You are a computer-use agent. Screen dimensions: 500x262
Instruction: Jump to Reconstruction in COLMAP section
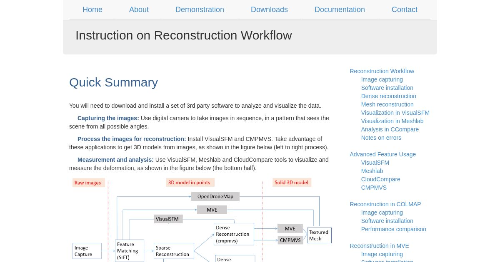pos(385,204)
